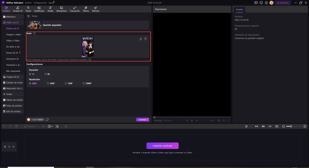
Task: Click the info icon beside Subir
Action: [34, 33]
